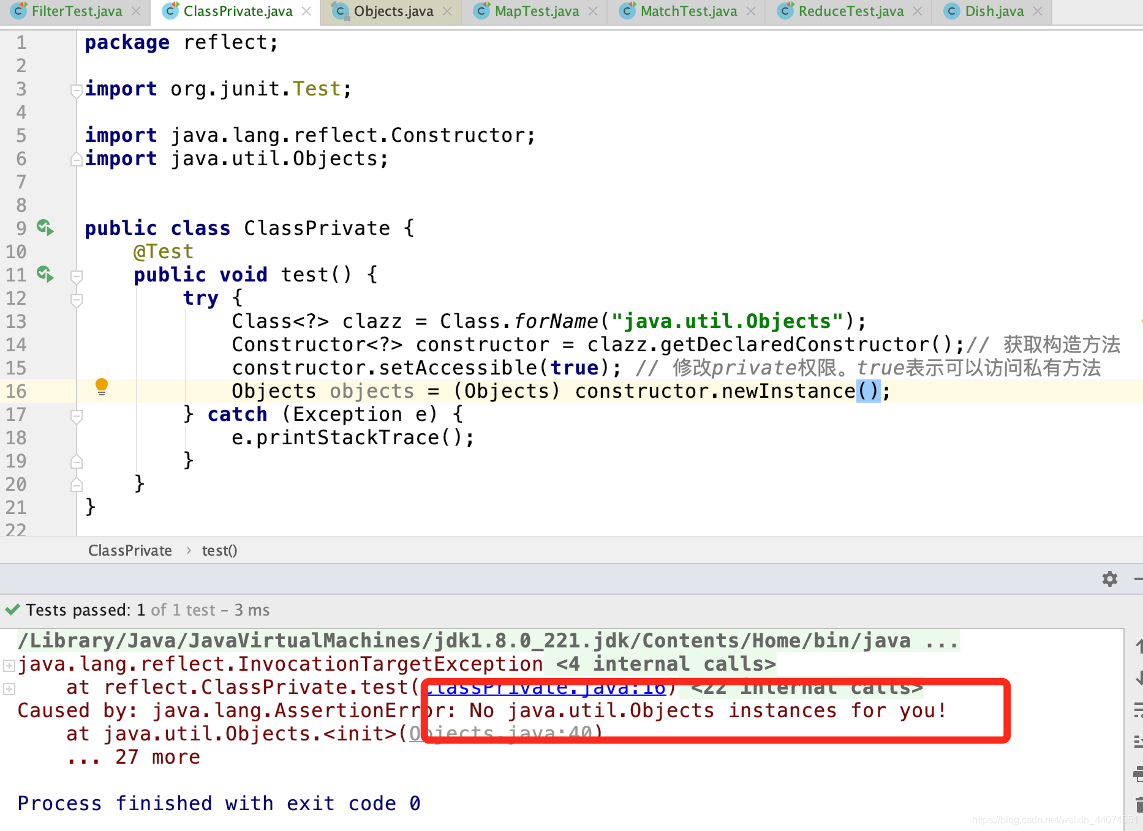
Task: Expand the InvocationTargetException stack trace line
Action: tap(9, 665)
